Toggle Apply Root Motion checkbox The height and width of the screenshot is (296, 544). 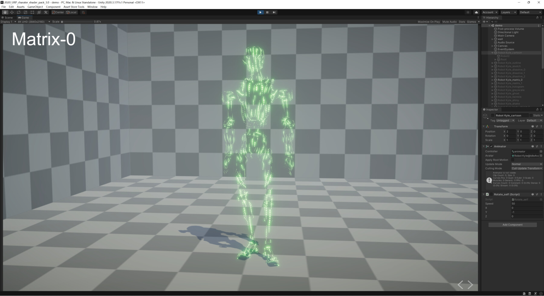click(x=513, y=160)
